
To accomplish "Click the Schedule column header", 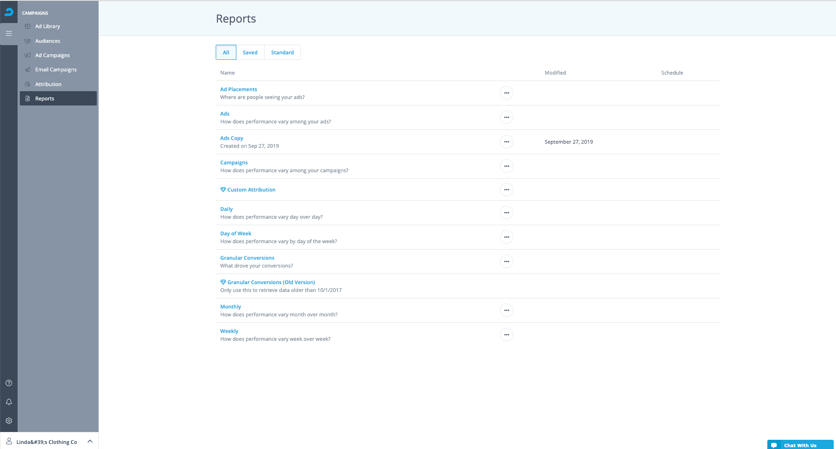I will tap(672, 73).
